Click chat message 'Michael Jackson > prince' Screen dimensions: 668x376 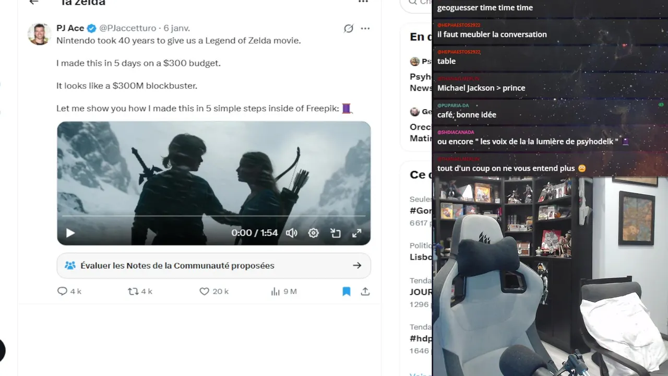[481, 88]
